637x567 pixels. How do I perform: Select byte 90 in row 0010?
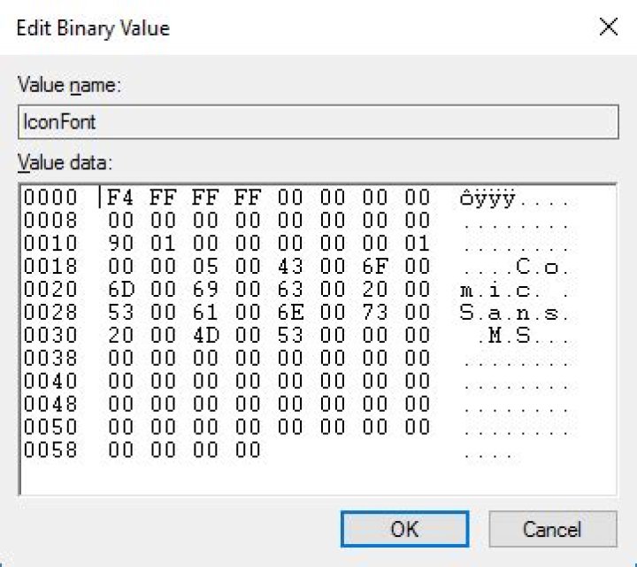tap(120, 244)
